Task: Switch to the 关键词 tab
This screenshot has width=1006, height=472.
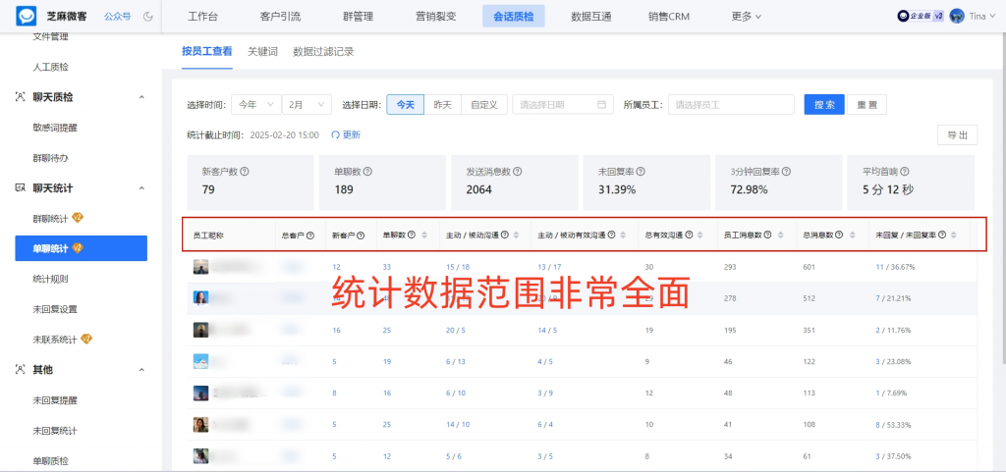Action: (262, 51)
